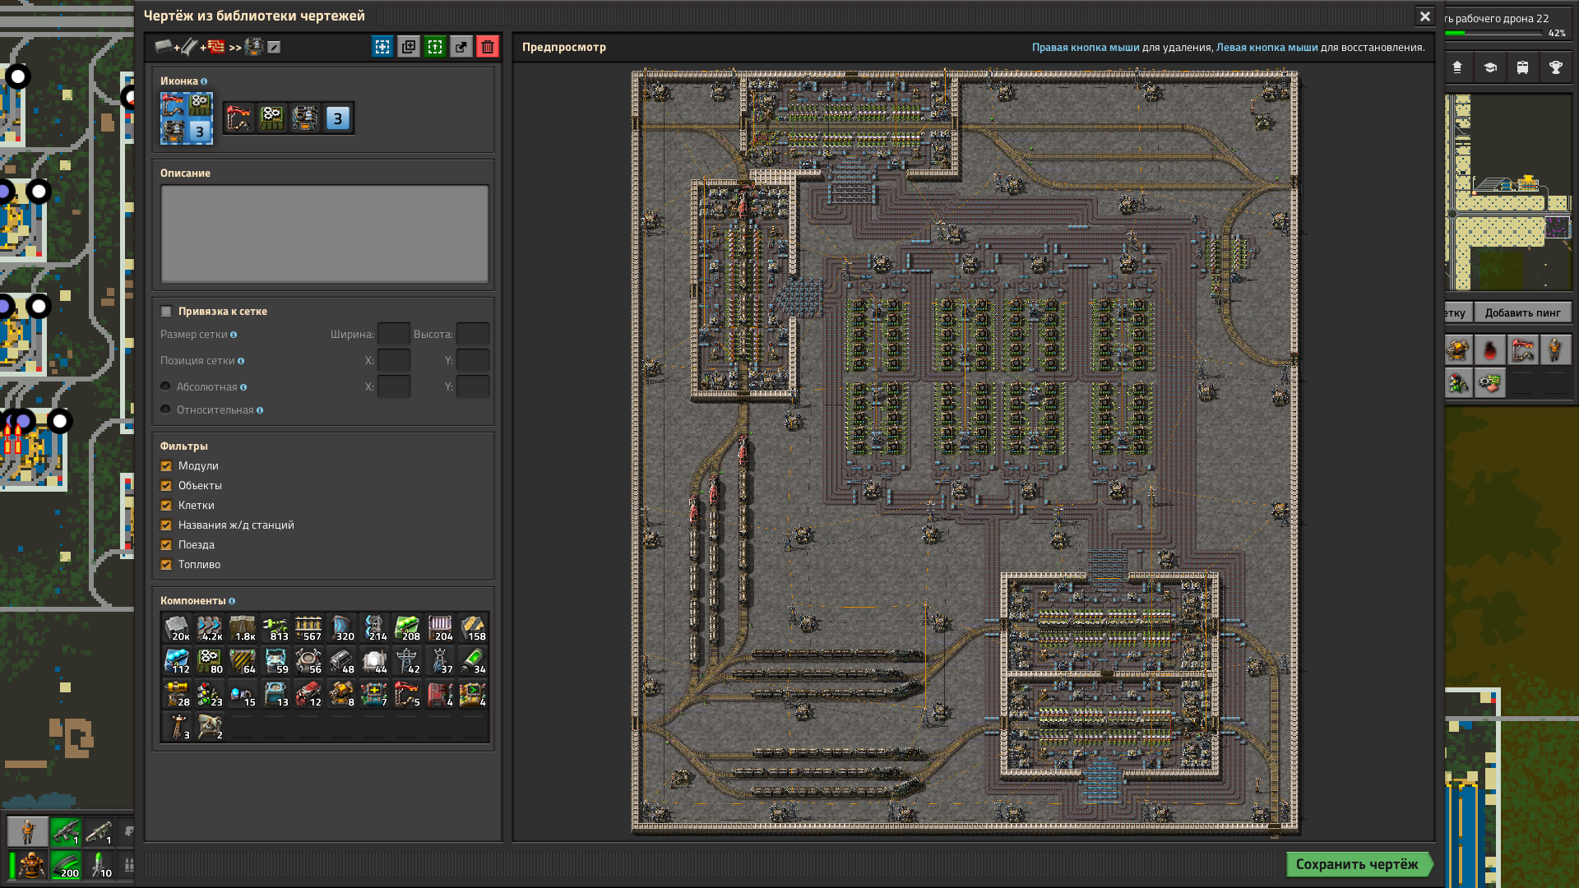
Task: Click the export to string icon
Action: [461, 47]
